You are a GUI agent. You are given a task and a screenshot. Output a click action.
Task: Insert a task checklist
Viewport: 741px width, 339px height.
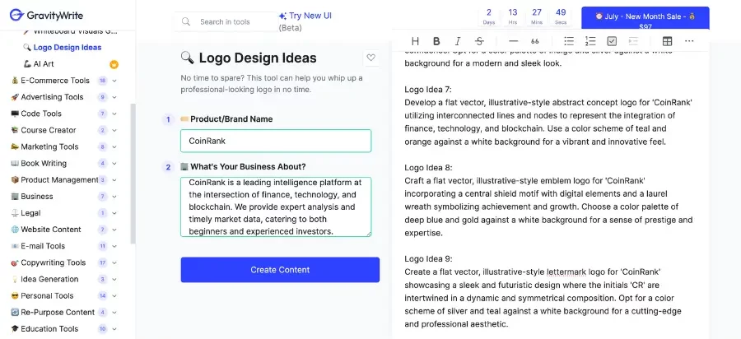click(612, 41)
